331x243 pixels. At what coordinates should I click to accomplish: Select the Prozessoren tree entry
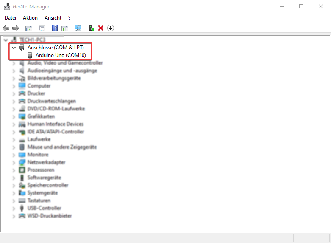[41, 170]
